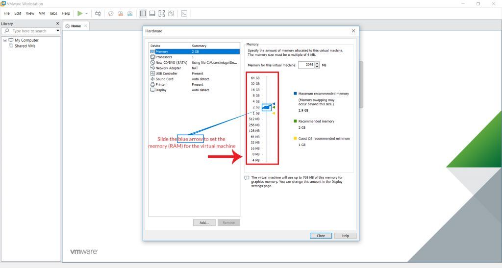This screenshot has width=502, height=268.
Task: Click the green Power On play icon
Action: point(80,13)
